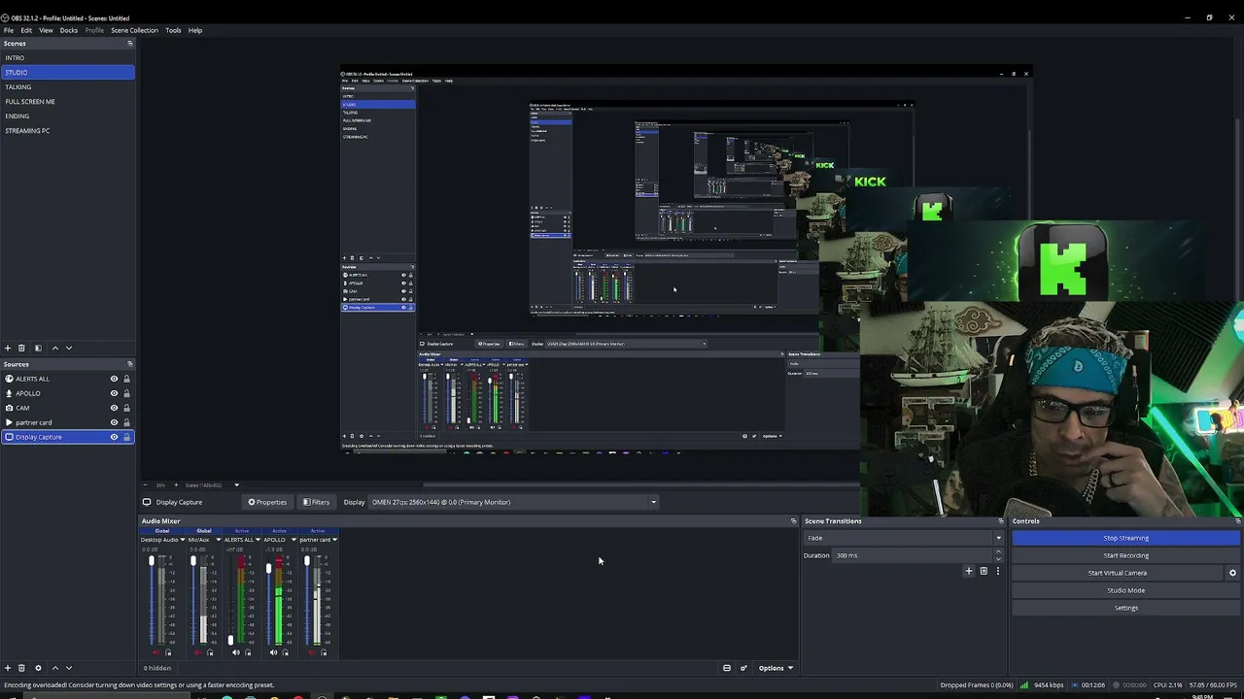
Task: Move source down in Sources toolbar
Action: click(x=68, y=668)
